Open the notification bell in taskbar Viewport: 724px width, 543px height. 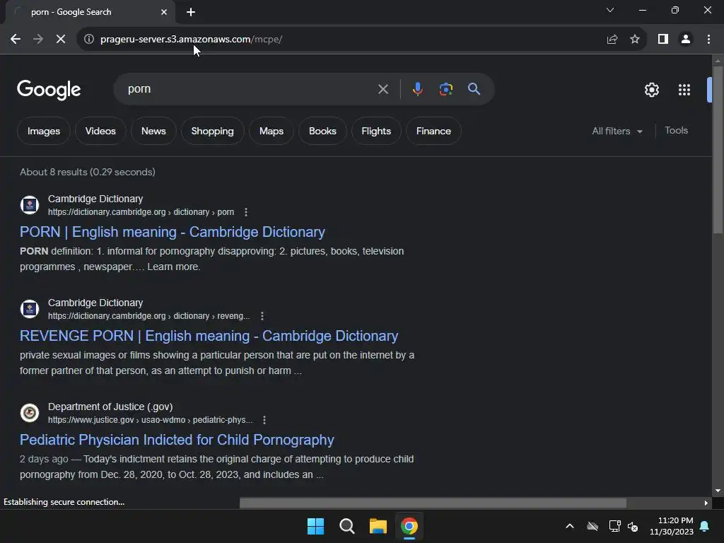(705, 526)
